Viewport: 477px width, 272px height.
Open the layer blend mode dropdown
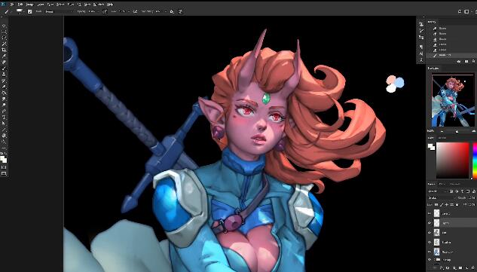442,198
